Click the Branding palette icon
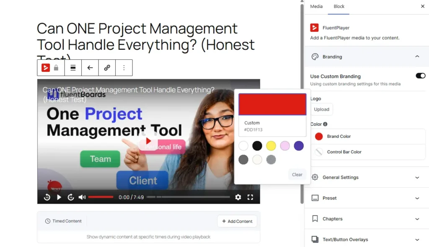This screenshot has height=247, width=429. pyautogui.click(x=315, y=56)
